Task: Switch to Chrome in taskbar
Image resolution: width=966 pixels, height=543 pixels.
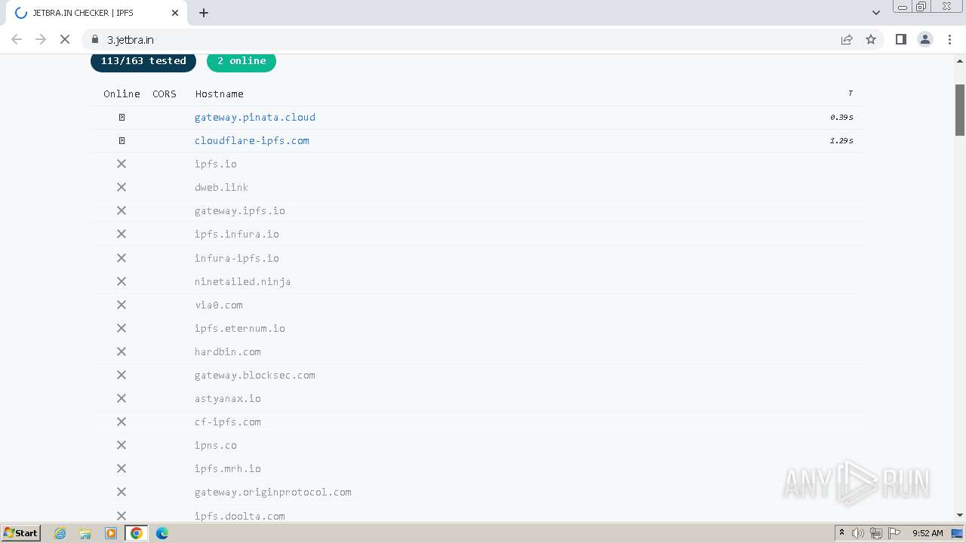Action: (x=137, y=533)
